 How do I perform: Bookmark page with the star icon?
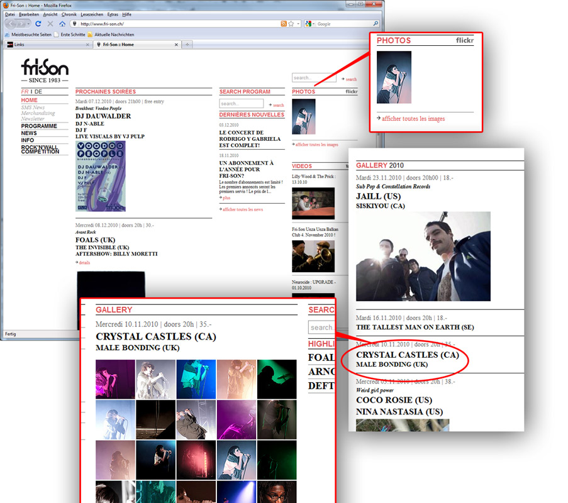[x=291, y=24]
